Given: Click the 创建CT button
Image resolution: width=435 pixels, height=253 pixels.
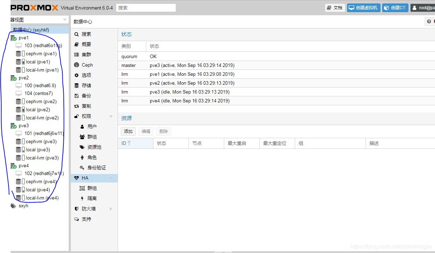Looking at the screenshot, I should (395, 8).
